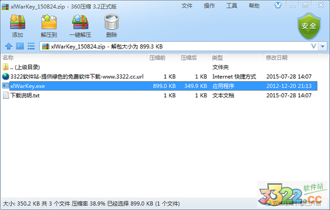The image size is (330, 210).
Task: Select the 3322软件站 www.3322.cc.url file
Action: pyautogui.click(x=77, y=76)
